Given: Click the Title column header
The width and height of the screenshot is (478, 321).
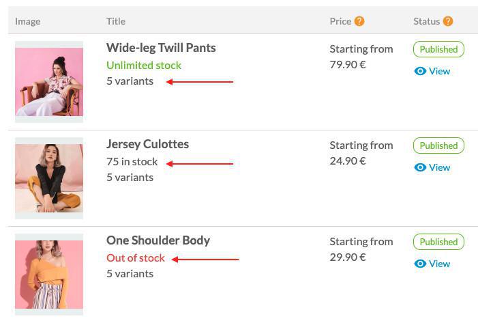Looking at the screenshot, I should click(116, 21).
